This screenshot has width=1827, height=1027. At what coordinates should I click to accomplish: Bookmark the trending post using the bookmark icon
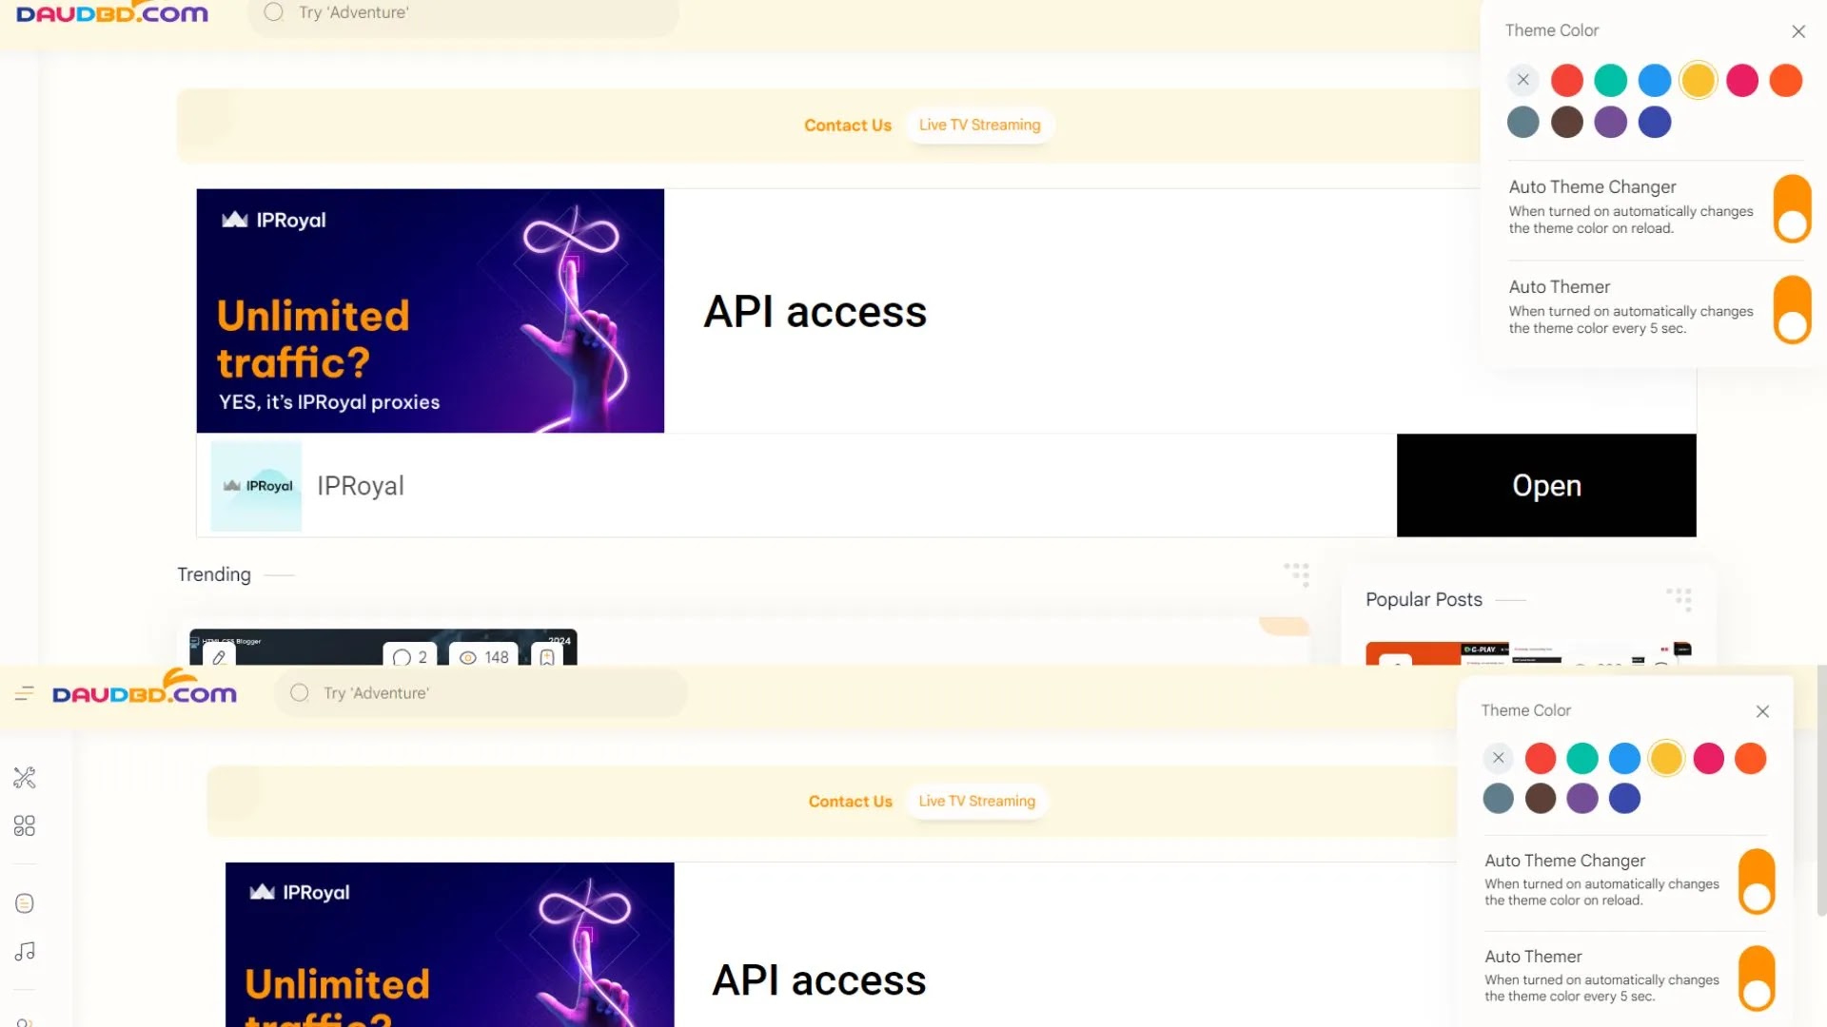pyautogui.click(x=547, y=657)
